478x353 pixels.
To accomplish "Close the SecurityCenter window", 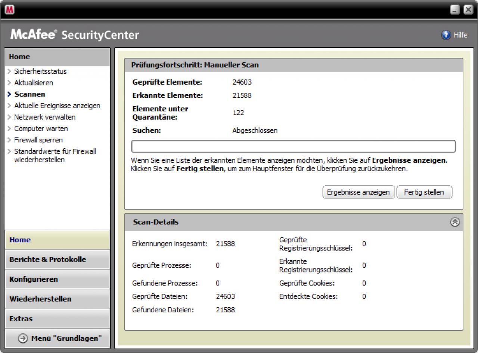I will 468,9.
